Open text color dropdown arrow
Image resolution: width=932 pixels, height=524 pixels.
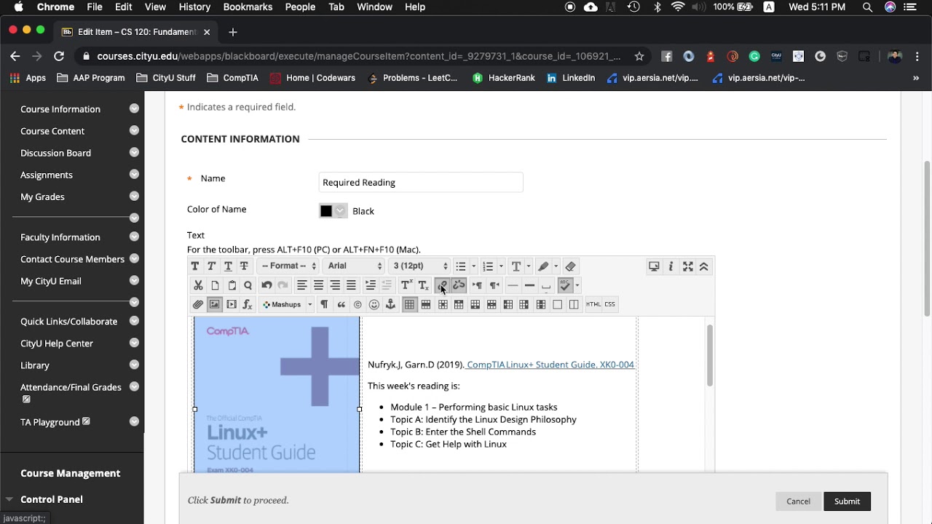[528, 266]
